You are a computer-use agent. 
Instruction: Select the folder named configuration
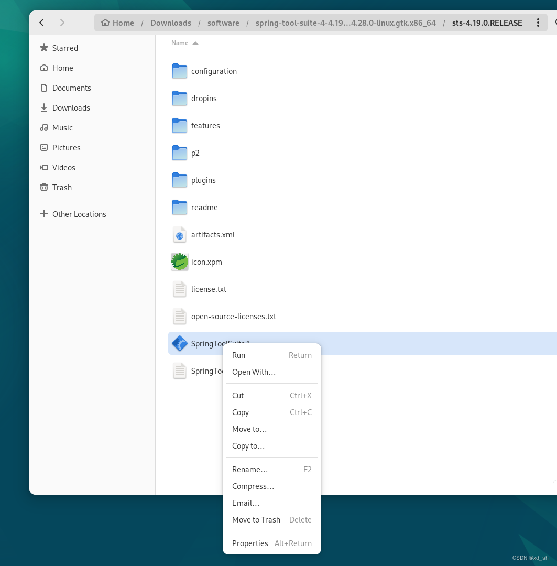pos(214,71)
